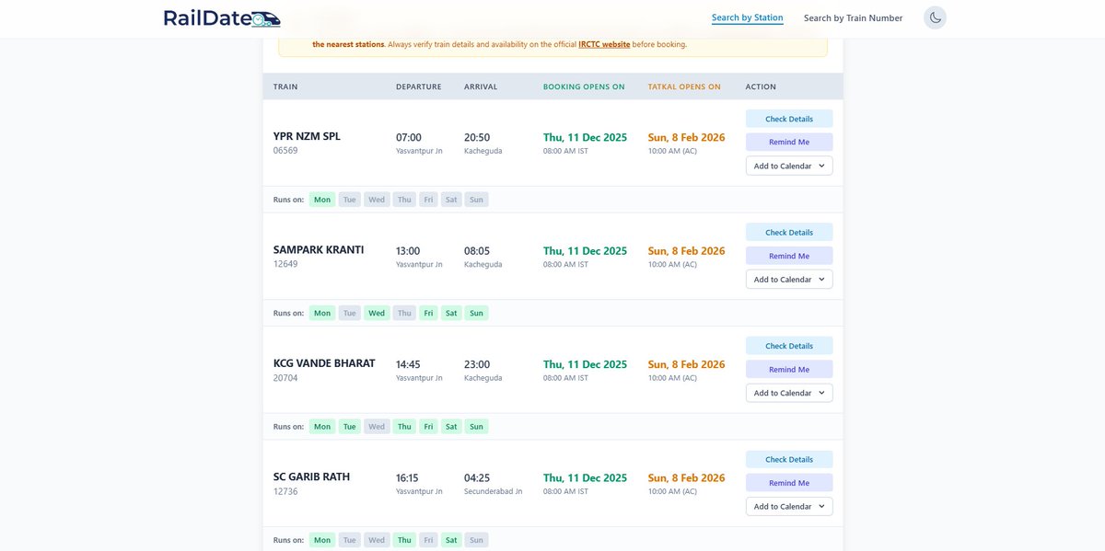Viewport: 1105px width, 551px height.
Task: Click 23:00 arrival of KCG VANDE BHARAT
Action: (477, 364)
